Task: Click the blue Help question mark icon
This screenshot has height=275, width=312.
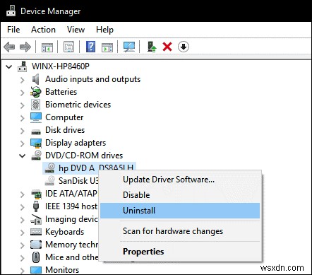Action: pos(90,47)
